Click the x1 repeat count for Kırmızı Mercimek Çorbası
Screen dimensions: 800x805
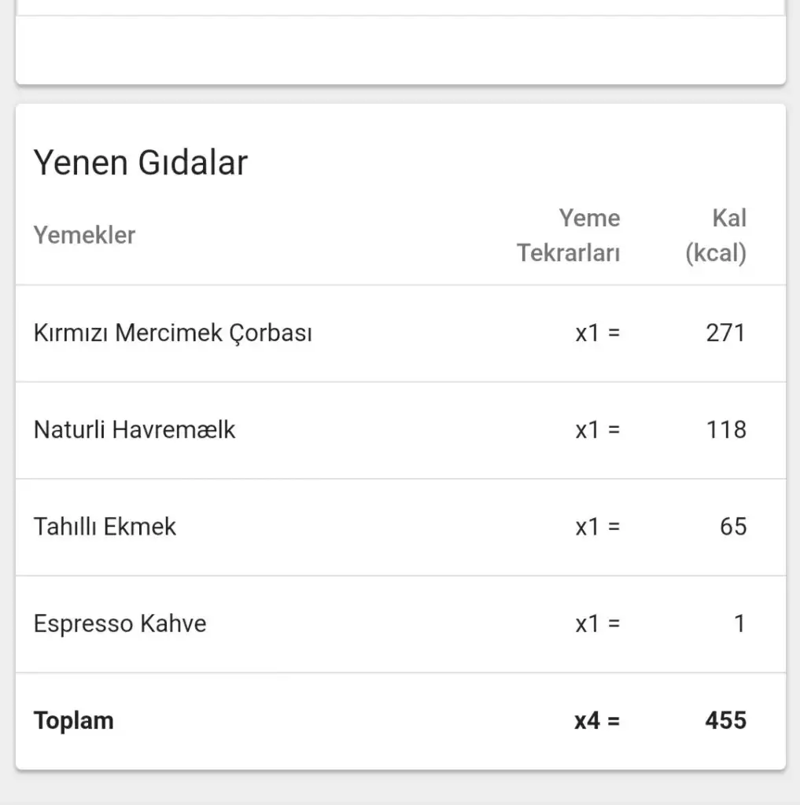tap(597, 333)
